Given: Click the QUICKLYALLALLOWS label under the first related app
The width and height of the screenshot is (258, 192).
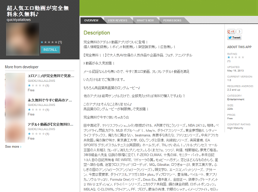Looking at the screenshot, I should (x=41, y=81).
